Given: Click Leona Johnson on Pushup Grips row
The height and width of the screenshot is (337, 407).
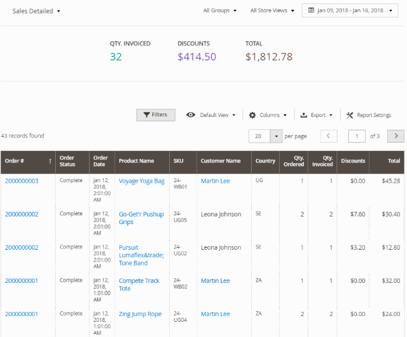Looking at the screenshot, I should 221,214.
